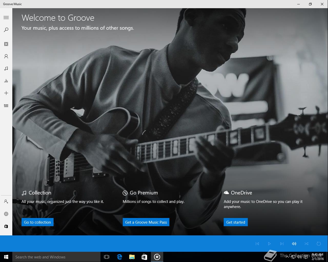Open playlists list icon in sidebar
Viewport: 328px width, 262px height.
(x=6, y=105)
